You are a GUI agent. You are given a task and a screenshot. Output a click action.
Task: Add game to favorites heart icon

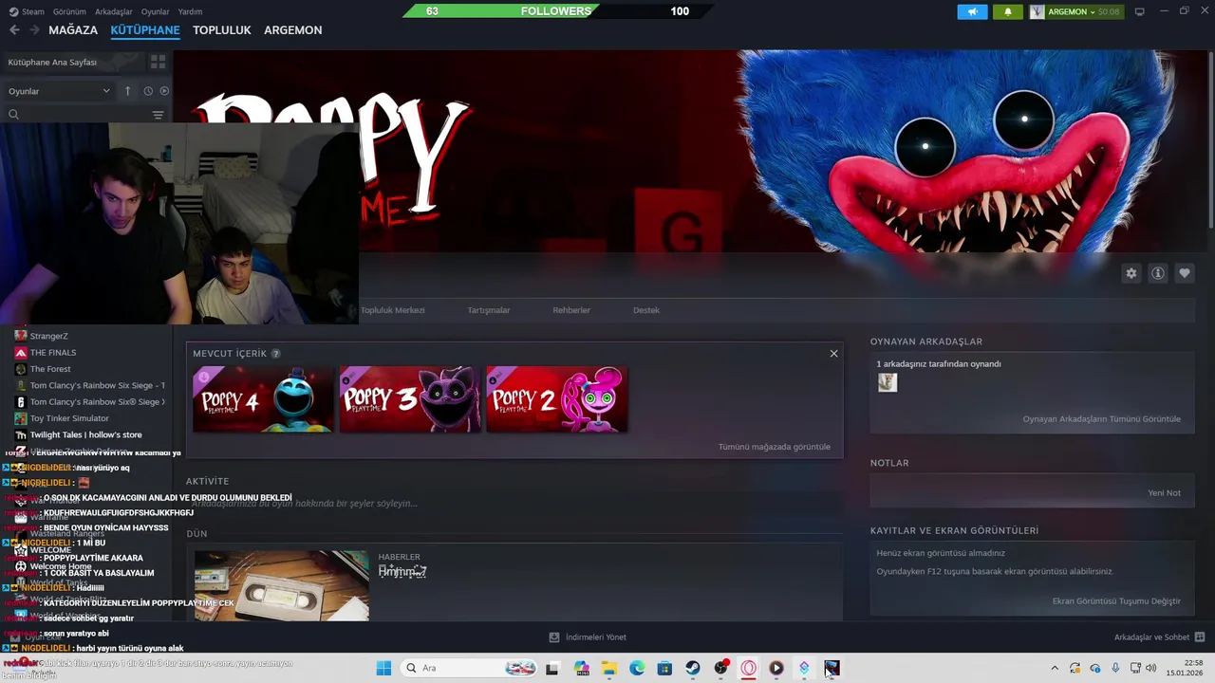(x=1185, y=273)
